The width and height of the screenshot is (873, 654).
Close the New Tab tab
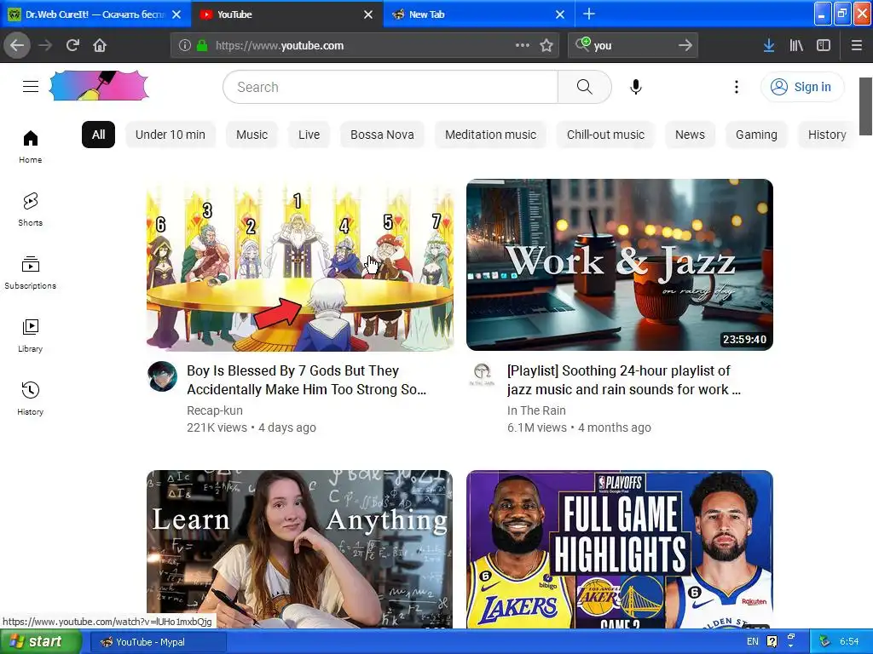(560, 14)
